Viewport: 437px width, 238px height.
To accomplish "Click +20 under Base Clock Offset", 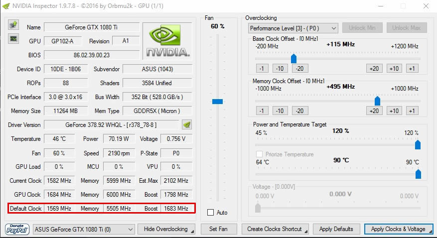I will point(374,68).
